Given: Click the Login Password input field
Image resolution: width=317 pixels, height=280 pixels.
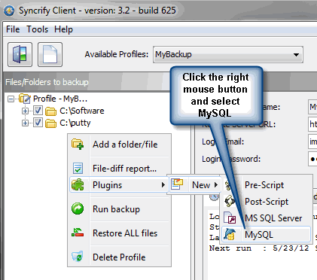Looking at the screenshot, I should [x=312, y=159].
